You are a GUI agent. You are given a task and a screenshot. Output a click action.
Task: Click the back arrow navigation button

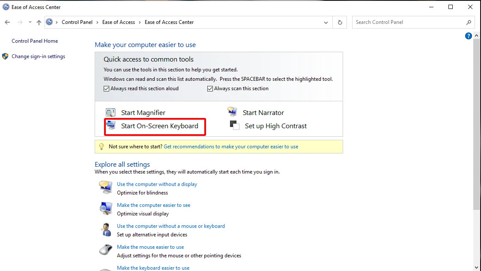pos(7,22)
